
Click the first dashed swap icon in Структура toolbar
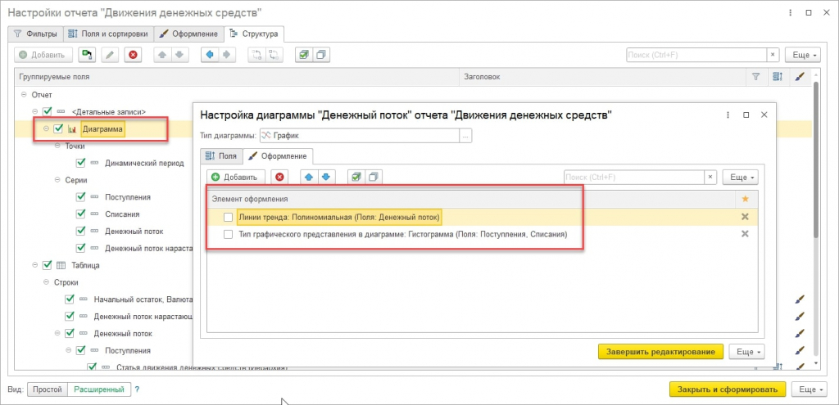[256, 55]
